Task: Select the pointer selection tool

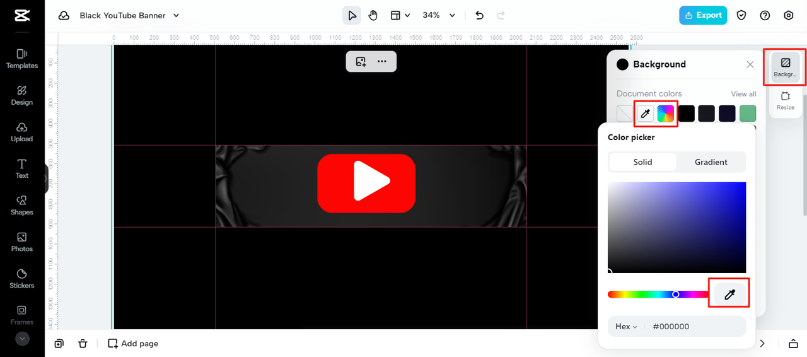Action: tap(352, 16)
